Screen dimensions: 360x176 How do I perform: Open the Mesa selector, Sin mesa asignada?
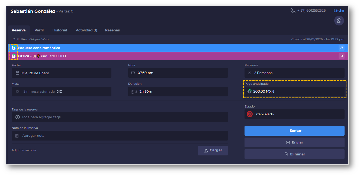click(62, 92)
